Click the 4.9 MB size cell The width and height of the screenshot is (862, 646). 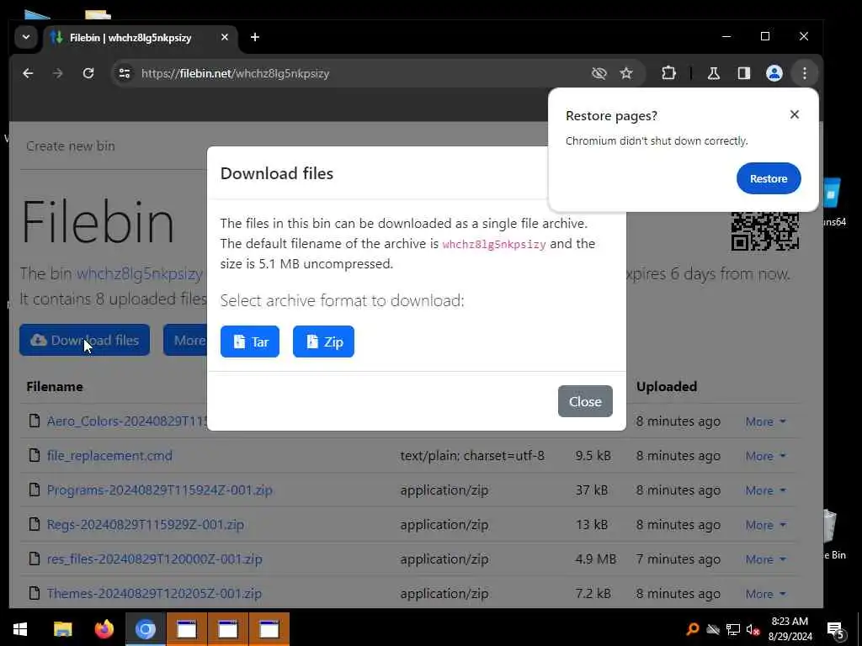[595, 559]
